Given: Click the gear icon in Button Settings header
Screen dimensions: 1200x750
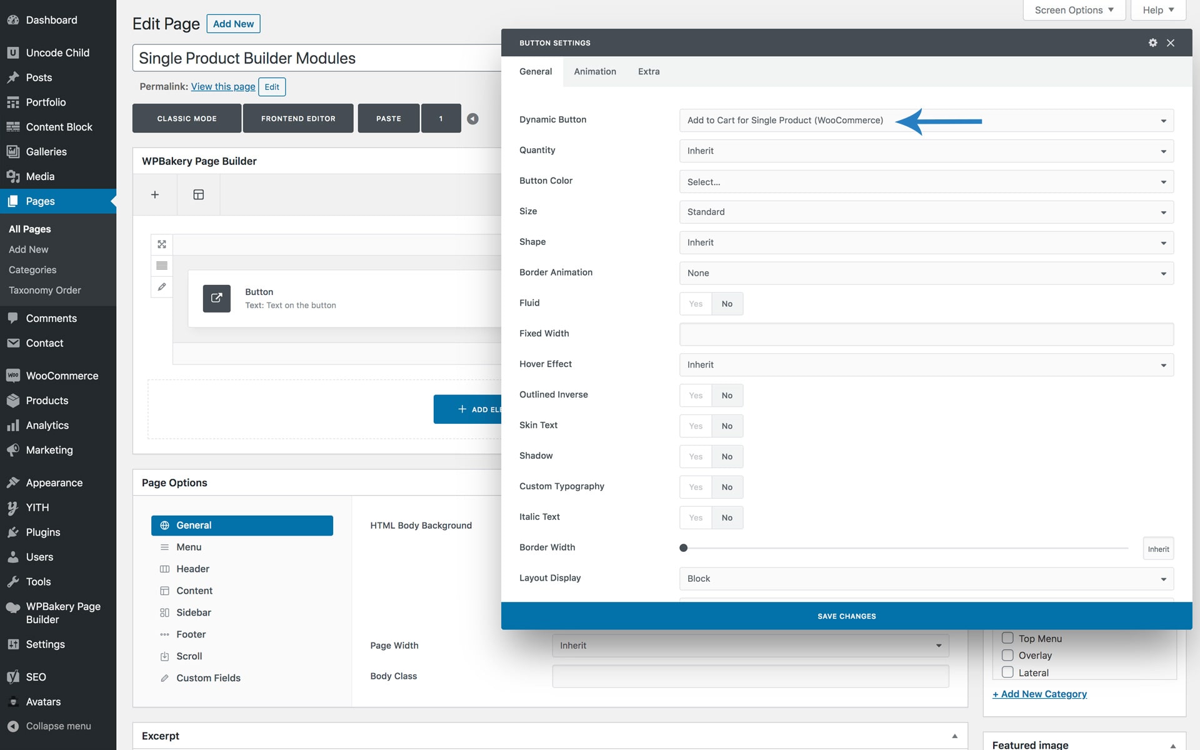Looking at the screenshot, I should (1152, 42).
